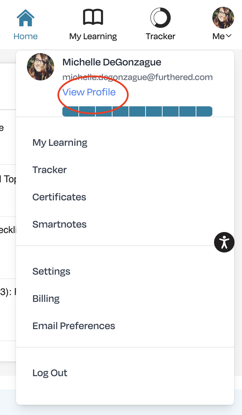The image size is (242, 415).
Task: Open the accessibility widget icon
Action: click(x=224, y=242)
